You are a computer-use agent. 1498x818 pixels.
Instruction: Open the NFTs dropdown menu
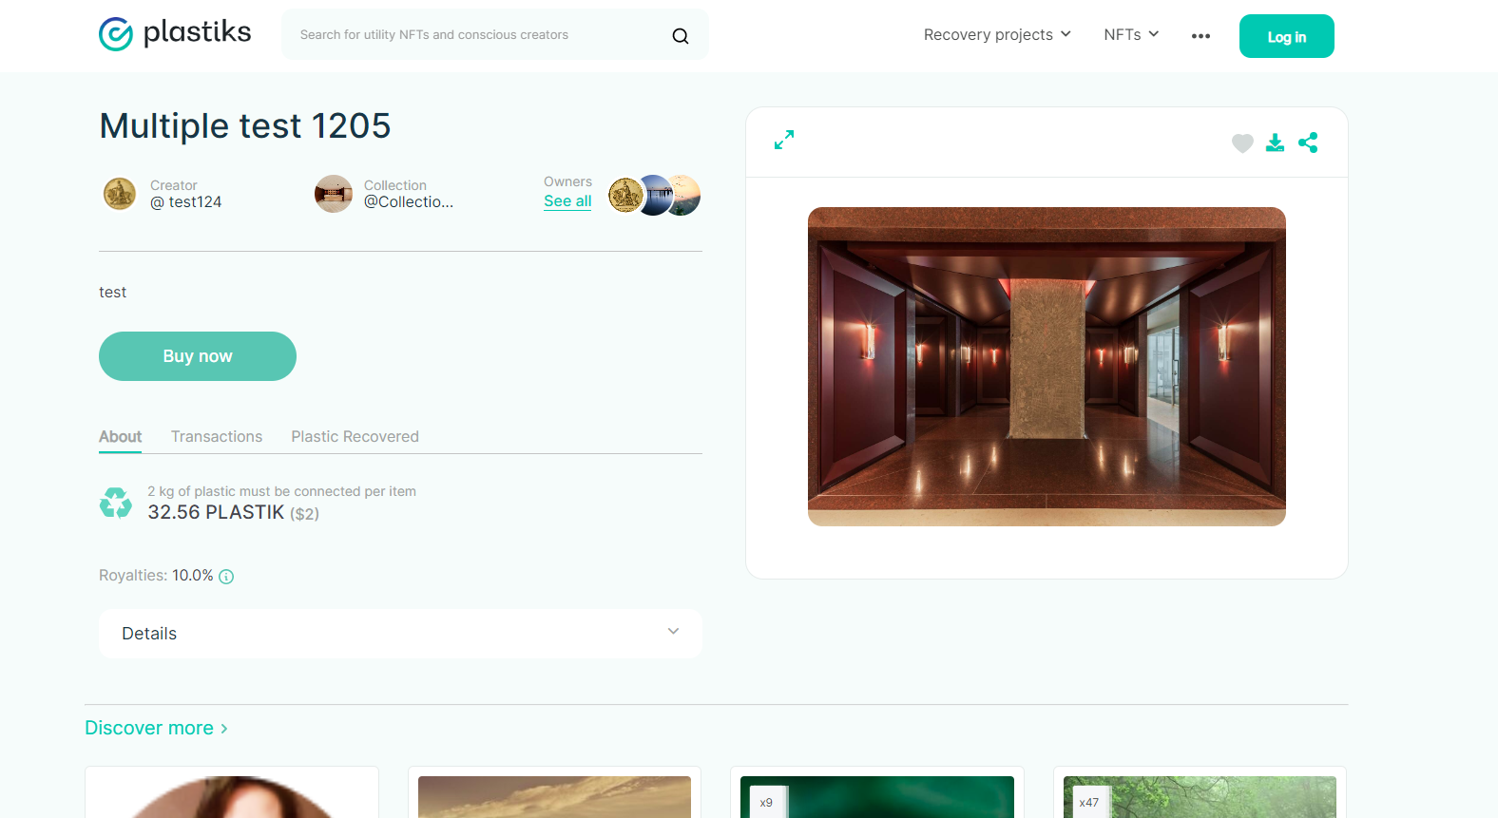[1131, 34]
